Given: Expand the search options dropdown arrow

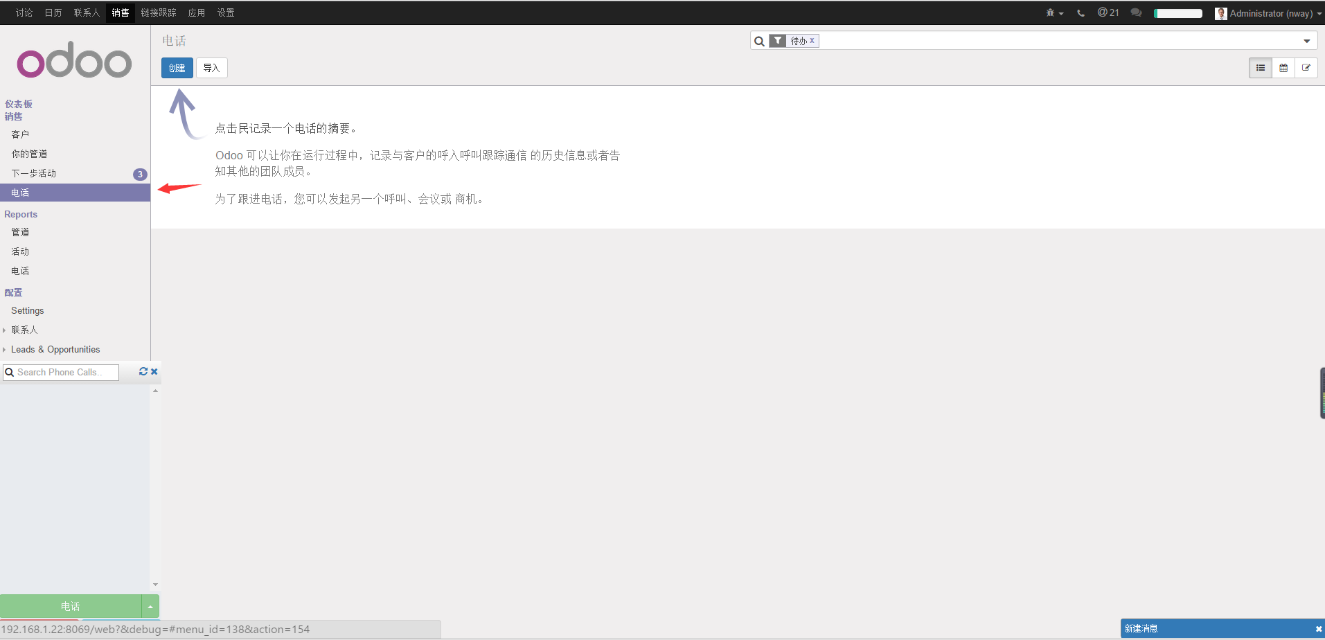Looking at the screenshot, I should pos(1307,41).
